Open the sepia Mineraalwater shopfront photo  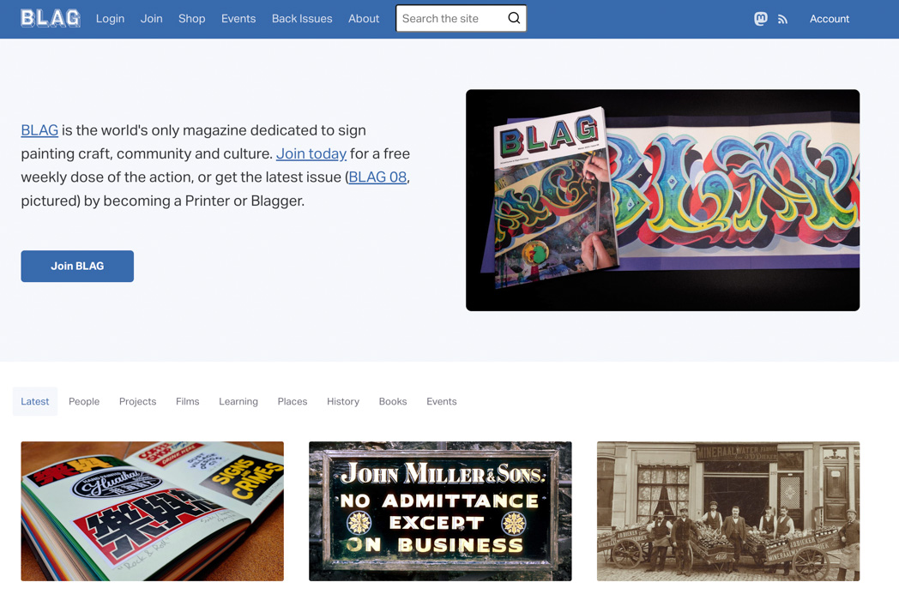(728, 511)
